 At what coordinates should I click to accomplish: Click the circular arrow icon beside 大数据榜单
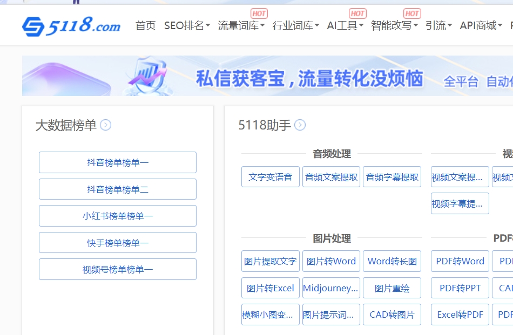(x=106, y=125)
